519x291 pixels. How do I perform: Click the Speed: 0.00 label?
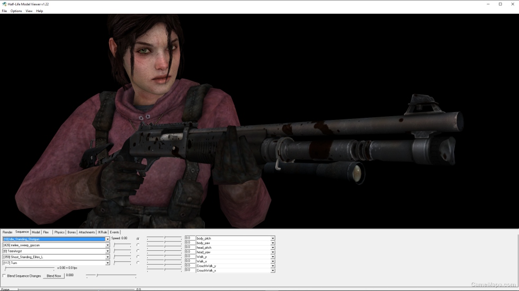tap(119, 238)
